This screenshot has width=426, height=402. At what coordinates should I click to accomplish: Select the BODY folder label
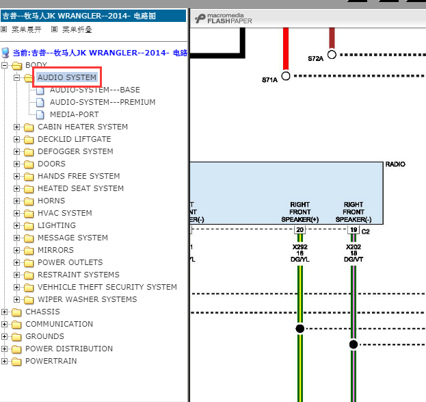point(36,65)
